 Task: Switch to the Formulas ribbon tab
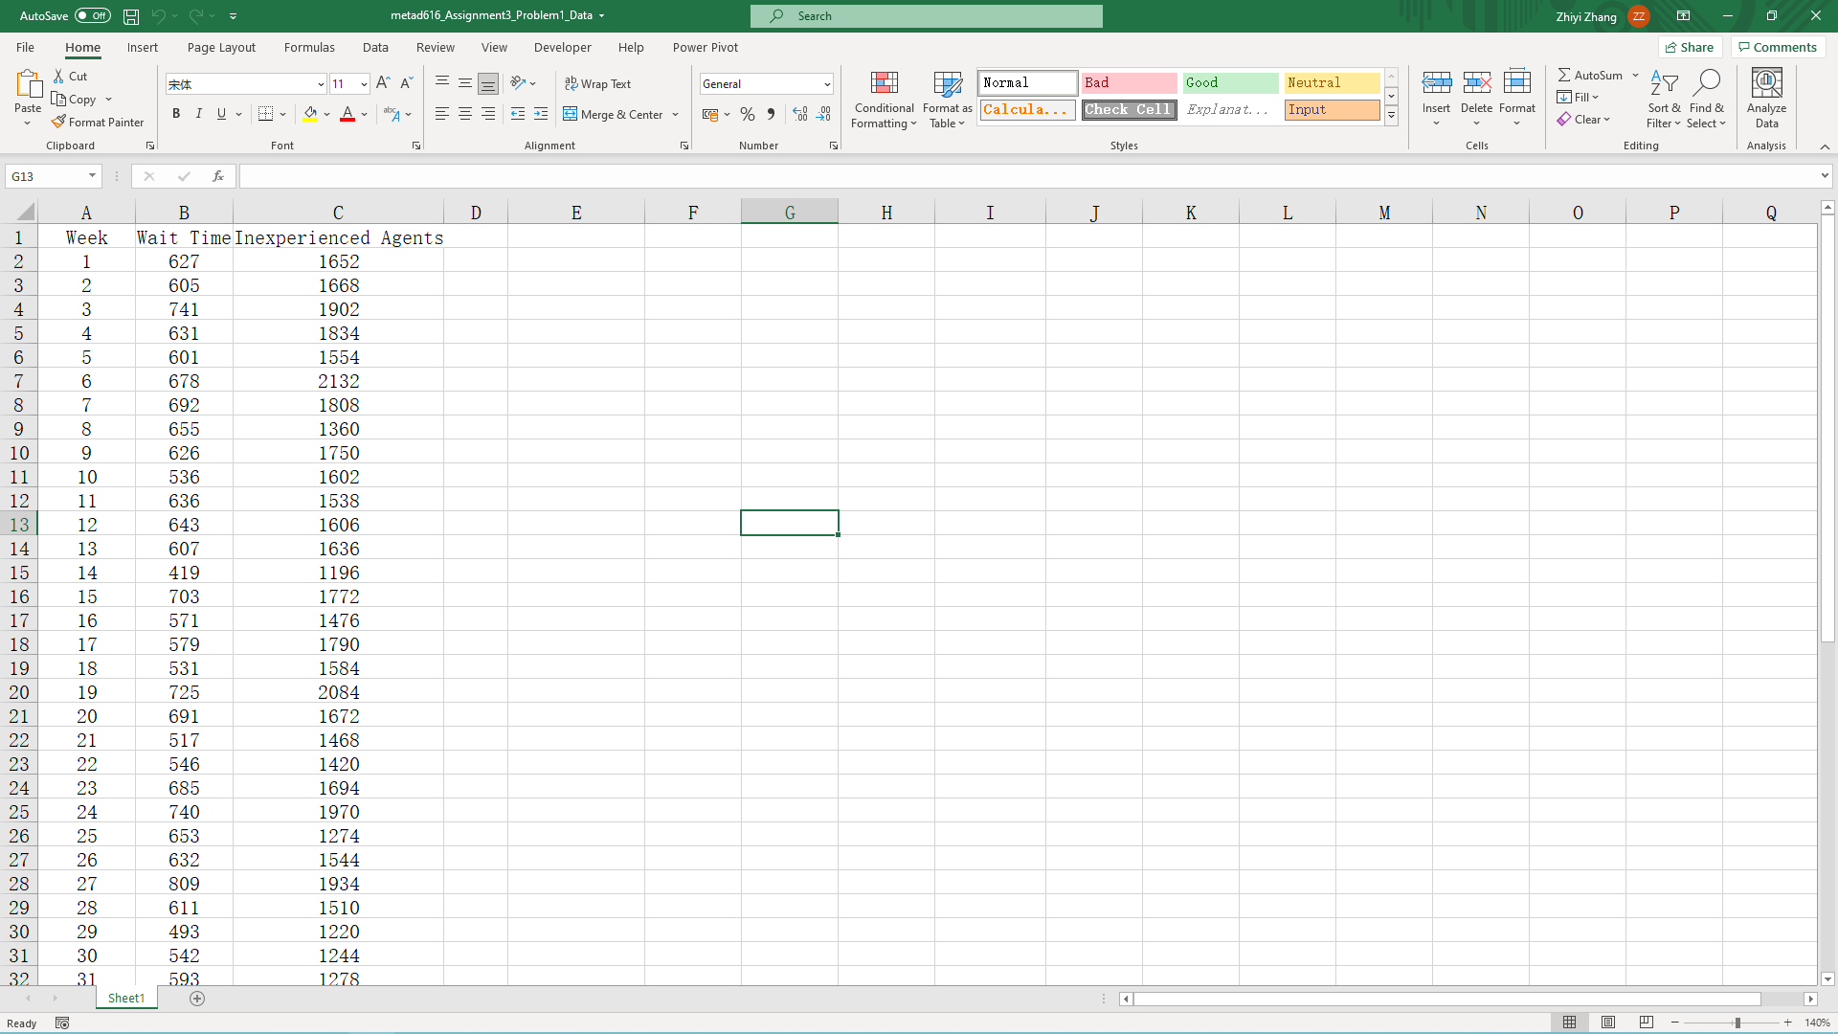pyautogui.click(x=309, y=47)
